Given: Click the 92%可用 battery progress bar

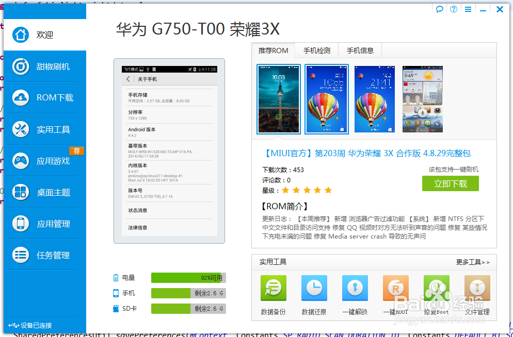Looking at the screenshot, I should pyautogui.click(x=188, y=278).
